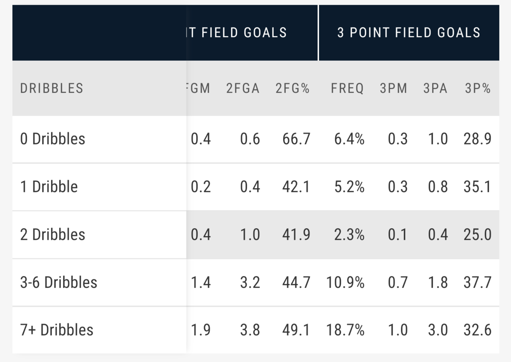Select the 0 Dribbles row label
Screen dimensions: 511x362
[x=53, y=139]
